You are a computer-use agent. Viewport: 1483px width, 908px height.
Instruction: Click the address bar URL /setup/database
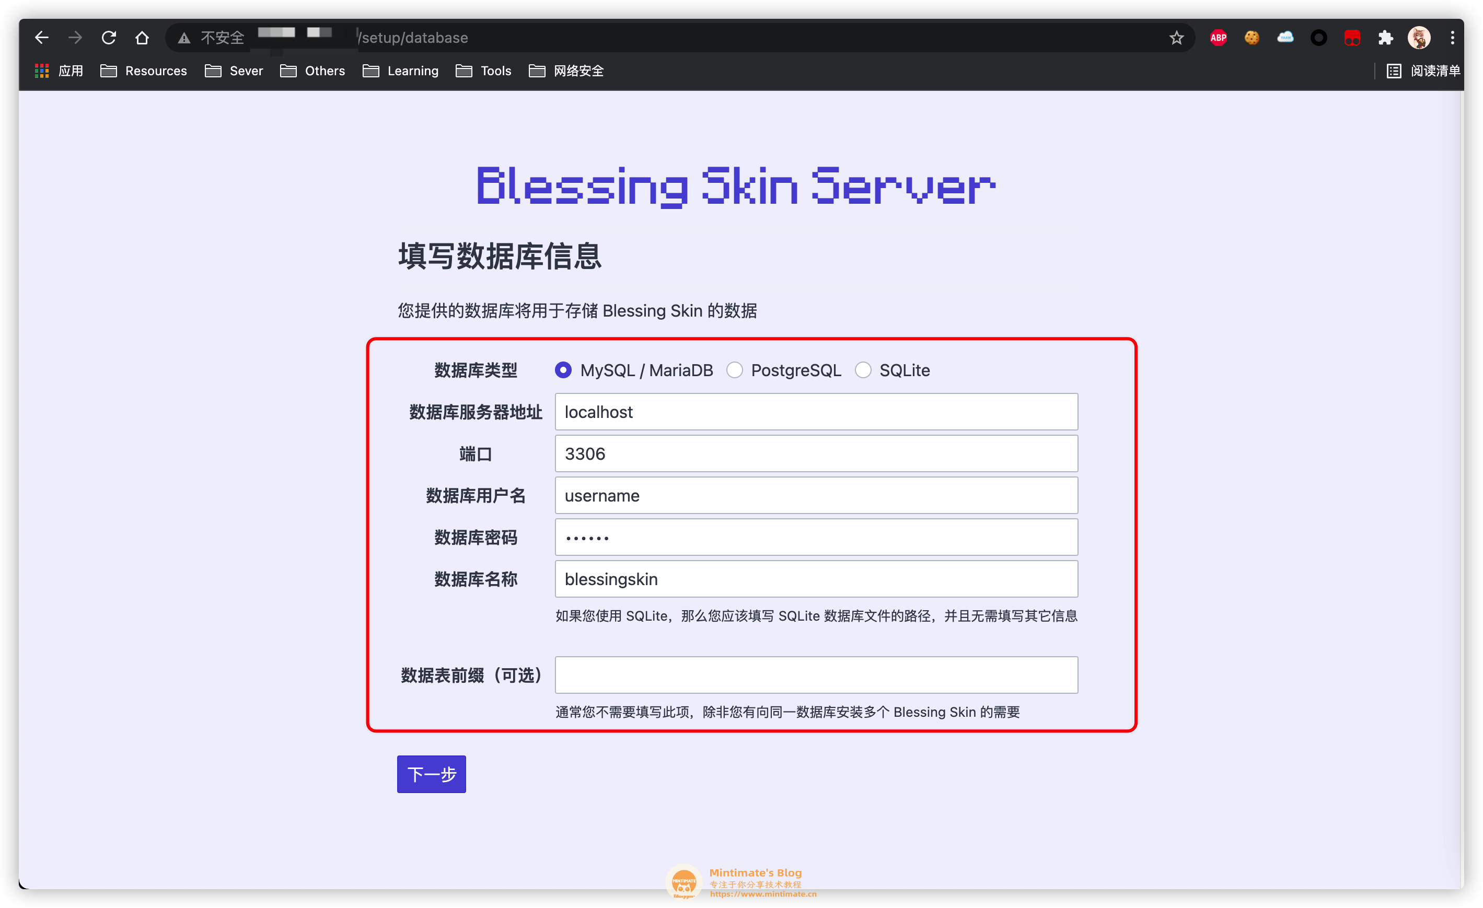[x=413, y=38]
